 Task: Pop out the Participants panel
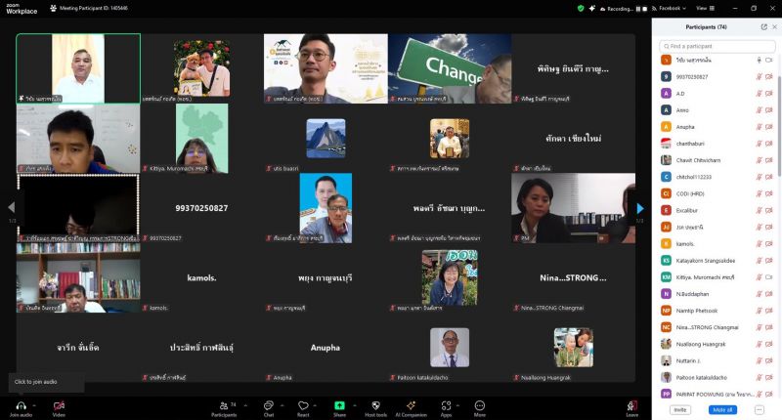(763, 26)
